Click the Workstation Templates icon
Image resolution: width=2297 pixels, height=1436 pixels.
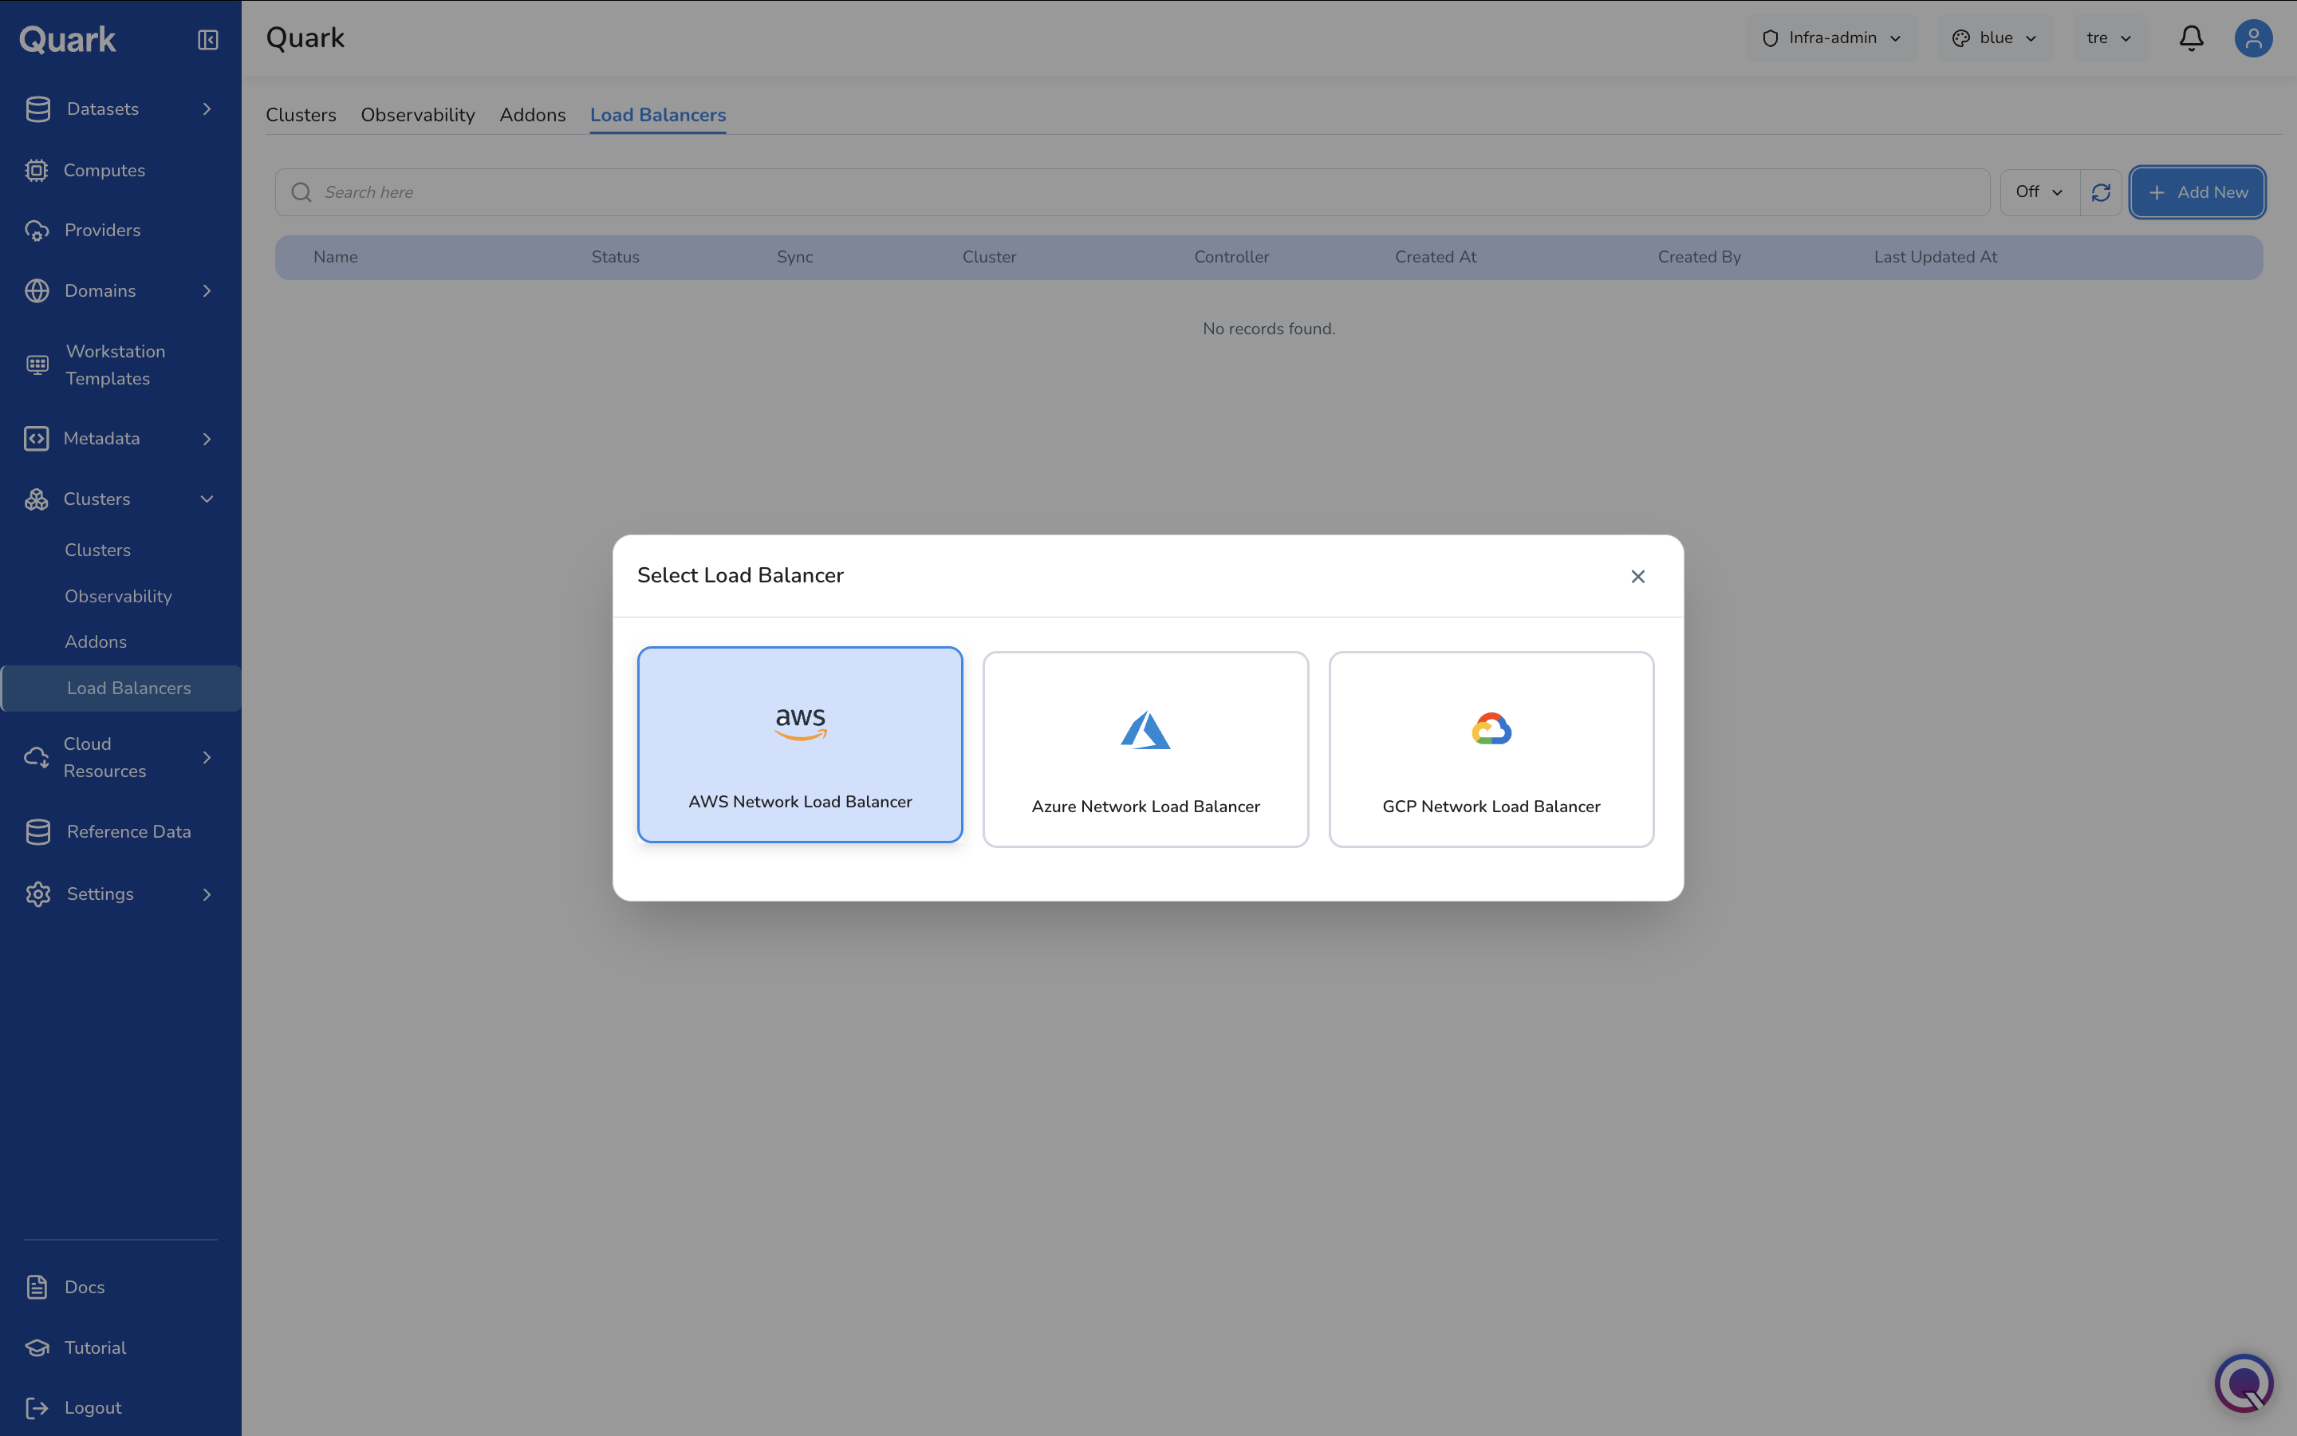click(37, 365)
